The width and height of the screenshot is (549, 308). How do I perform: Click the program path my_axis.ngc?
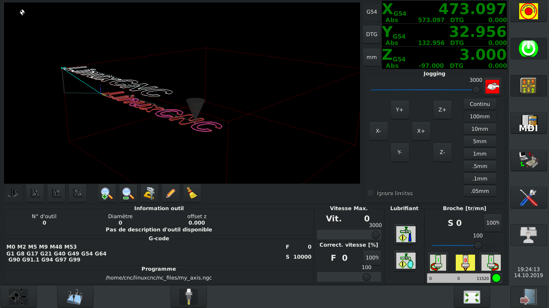click(x=159, y=278)
